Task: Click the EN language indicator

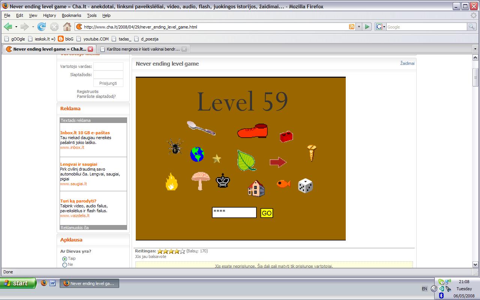Action: point(424,289)
